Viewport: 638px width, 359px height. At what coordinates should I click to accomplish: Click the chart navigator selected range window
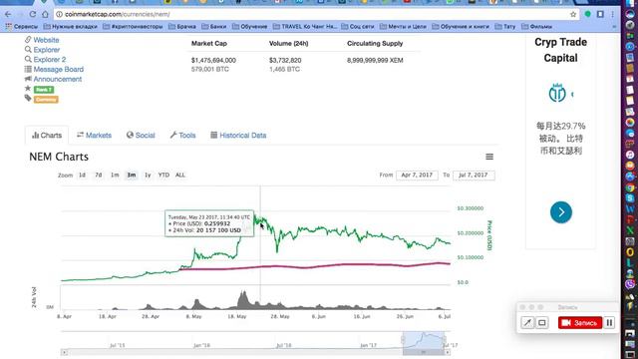pyautogui.click(x=424, y=340)
